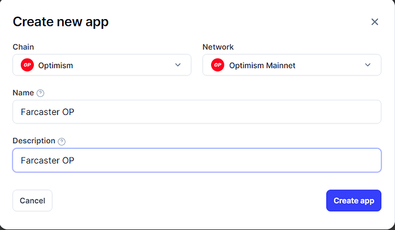Click the Network label
395x230 pixels.
tap(218, 47)
